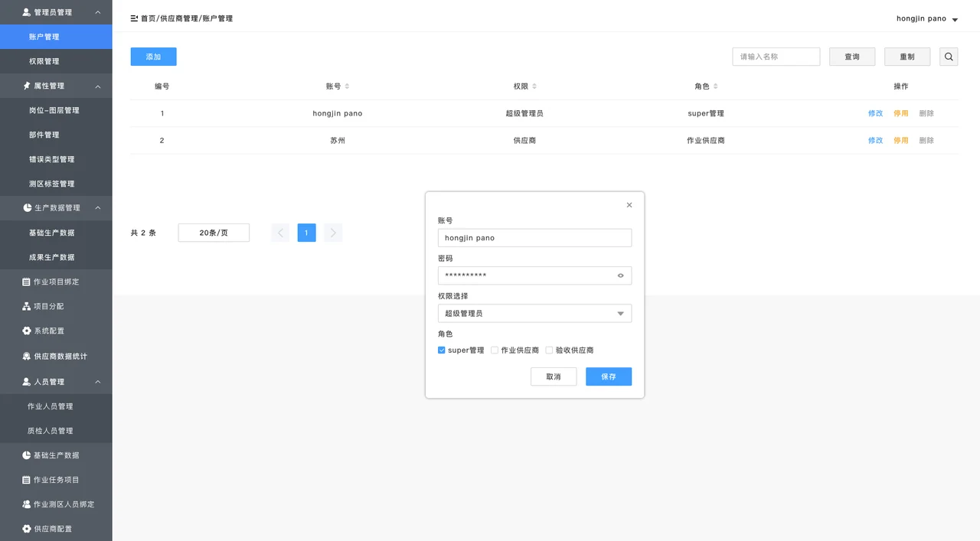Image resolution: width=980 pixels, height=541 pixels.
Task: Open 账户管理 in the sidebar
Action: click(56, 37)
